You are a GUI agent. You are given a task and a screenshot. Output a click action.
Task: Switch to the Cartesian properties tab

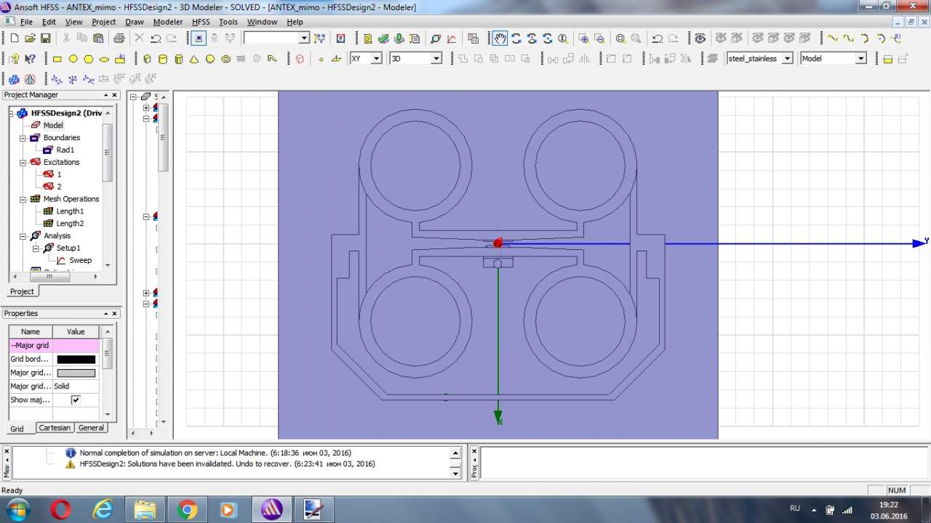pos(55,428)
